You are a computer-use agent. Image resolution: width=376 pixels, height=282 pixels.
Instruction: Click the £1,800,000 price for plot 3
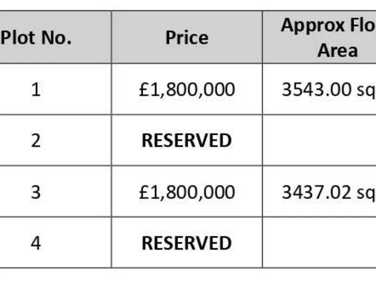pos(187,192)
